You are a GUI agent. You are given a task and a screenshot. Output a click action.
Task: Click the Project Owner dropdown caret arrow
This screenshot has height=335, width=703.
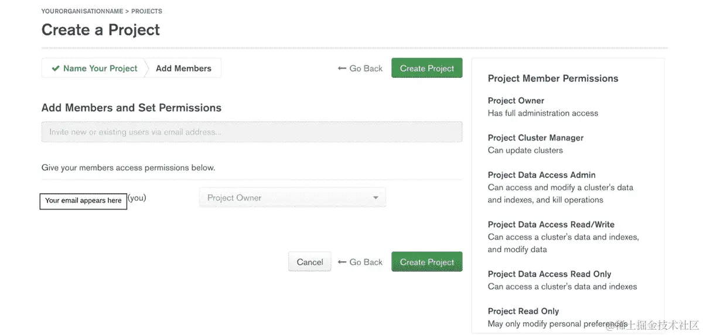[376, 198]
